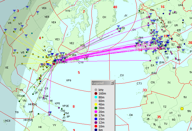This screenshot has height=131, width=192.
Task: Click the red zone number 2
Action: [x=84, y=12]
